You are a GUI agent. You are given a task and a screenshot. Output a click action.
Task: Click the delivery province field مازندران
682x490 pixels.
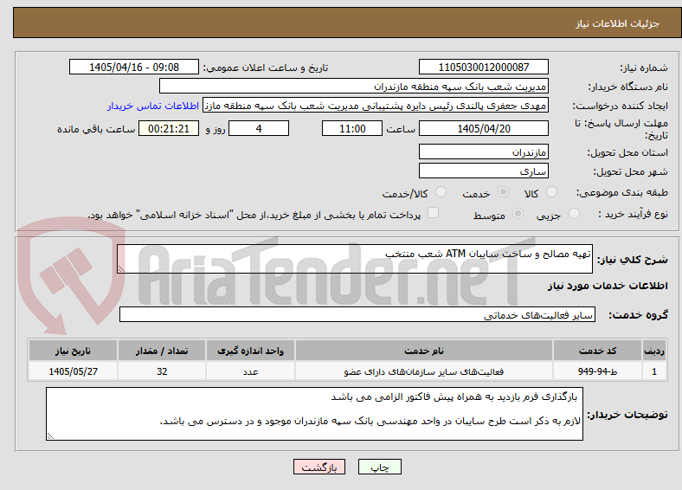[x=483, y=152]
